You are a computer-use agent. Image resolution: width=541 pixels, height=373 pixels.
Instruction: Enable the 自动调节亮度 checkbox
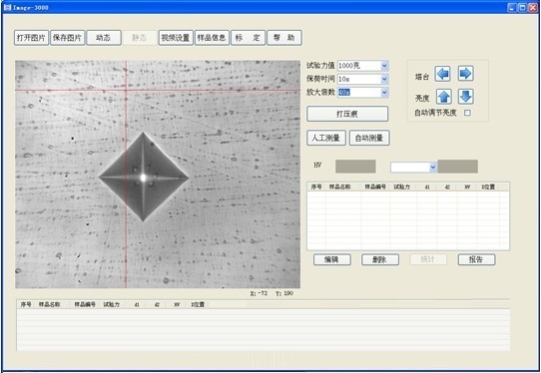pyautogui.click(x=467, y=113)
